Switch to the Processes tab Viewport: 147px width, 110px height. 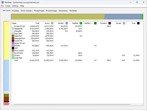point(16,11)
